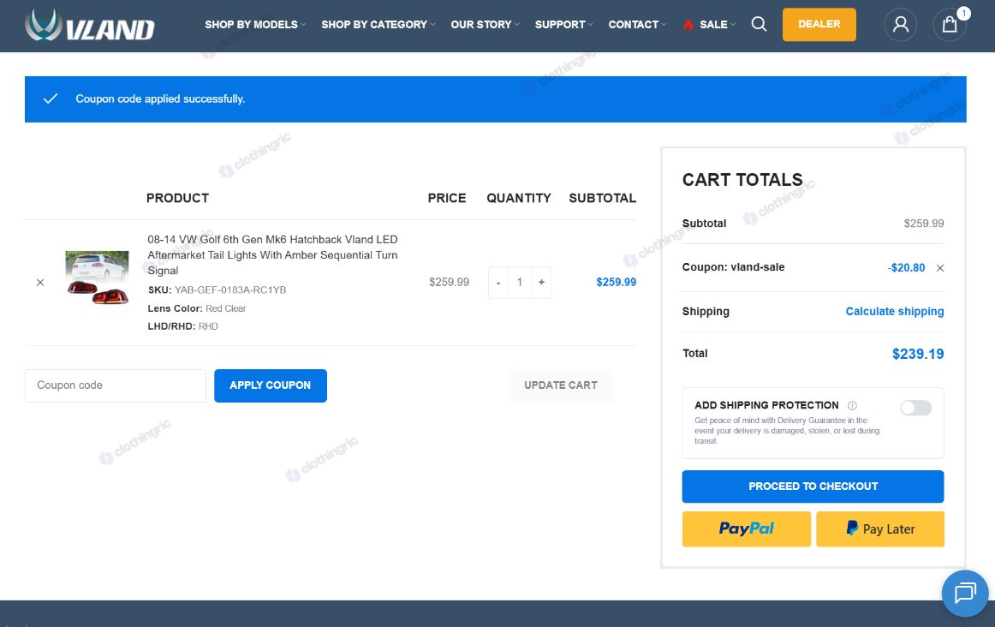This screenshot has height=627, width=995.
Task: Click Update Cart button
Action: [x=560, y=385]
